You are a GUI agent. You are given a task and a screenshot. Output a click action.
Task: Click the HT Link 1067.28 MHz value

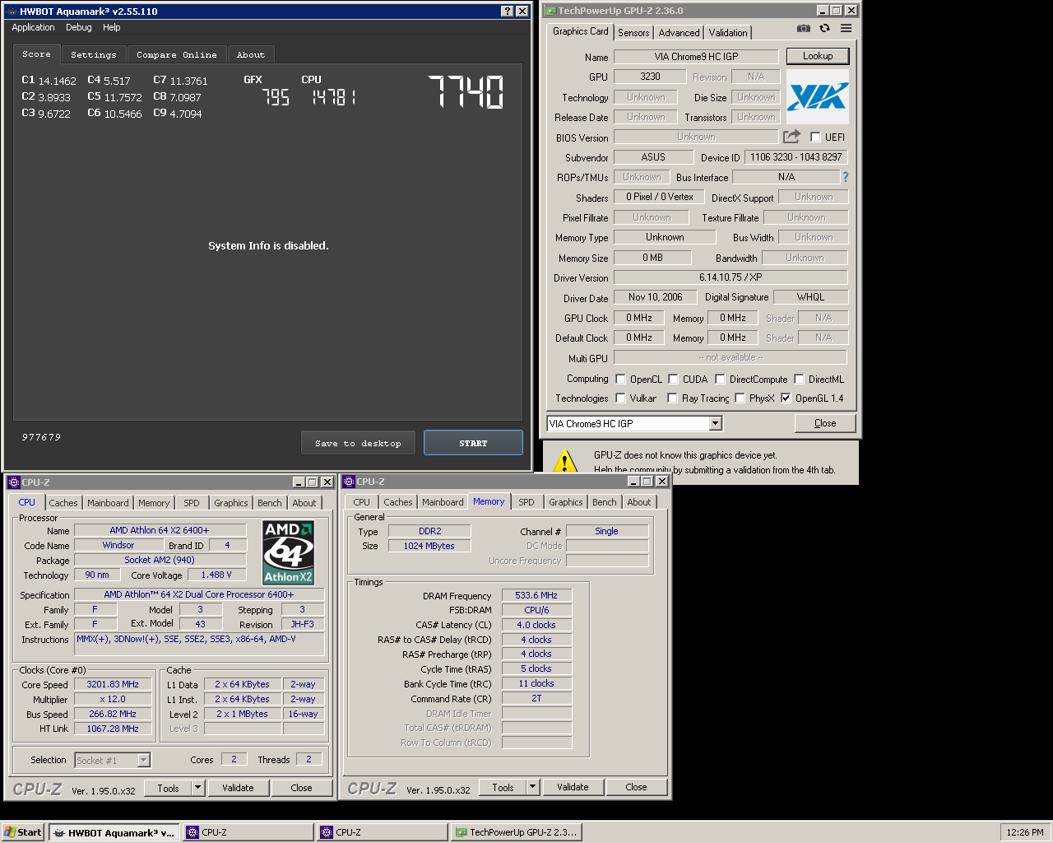113,729
